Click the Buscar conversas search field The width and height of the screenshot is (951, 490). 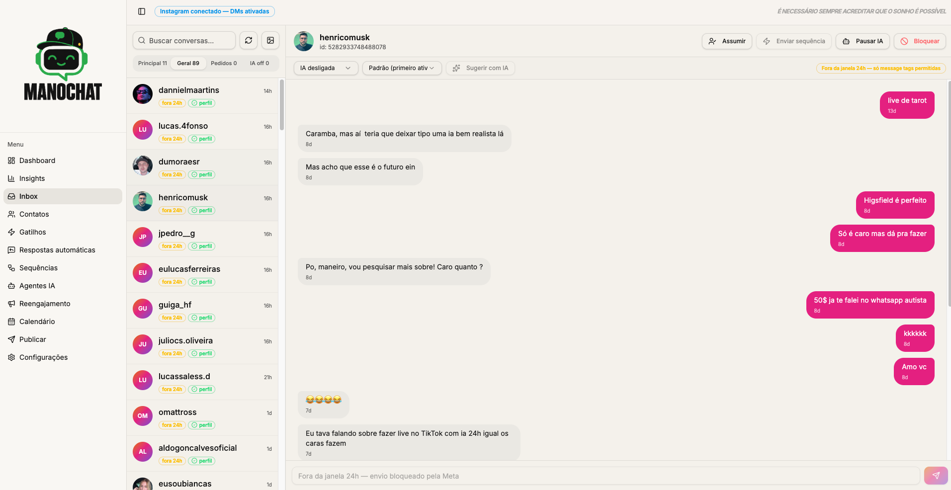point(184,41)
